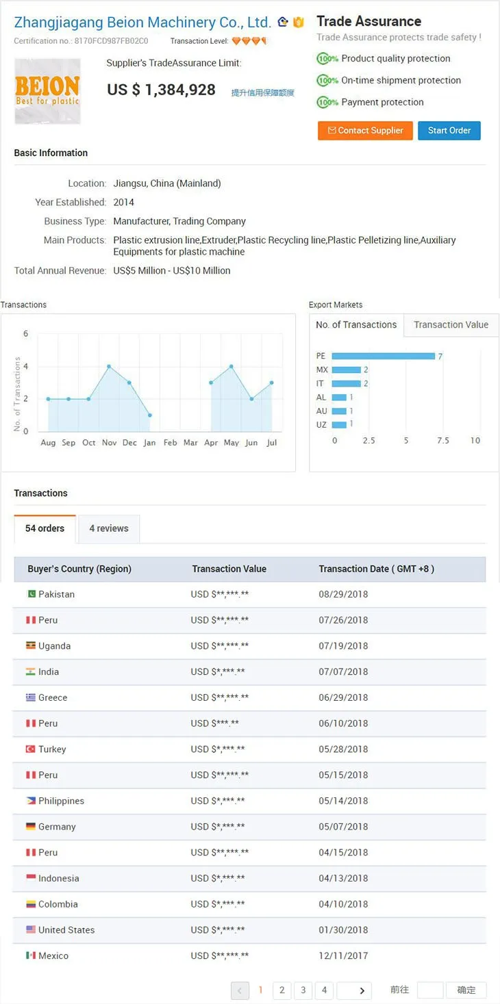Click the Mexico flag icon
The image size is (500, 1004).
pyautogui.click(x=31, y=955)
